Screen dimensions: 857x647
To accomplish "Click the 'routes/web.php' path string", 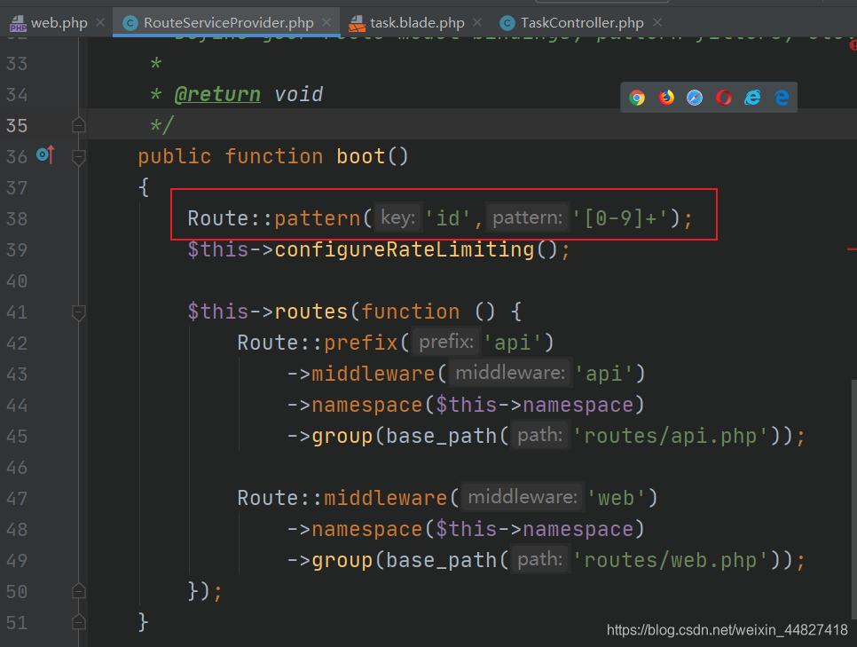I will coord(670,561).
